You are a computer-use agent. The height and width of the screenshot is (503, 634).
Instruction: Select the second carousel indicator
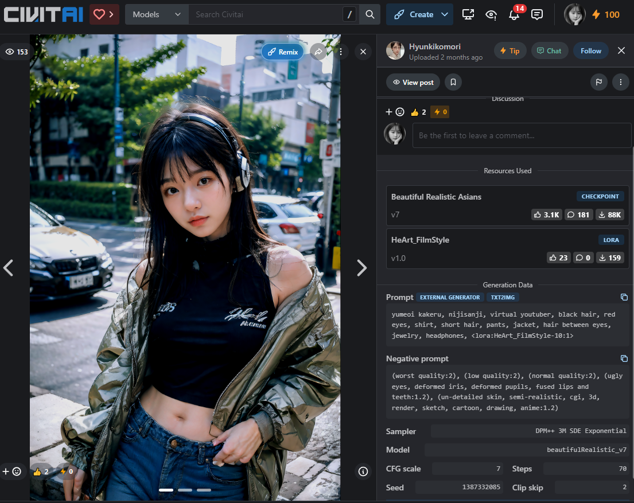pyautogui.click(x=185, y=490)
